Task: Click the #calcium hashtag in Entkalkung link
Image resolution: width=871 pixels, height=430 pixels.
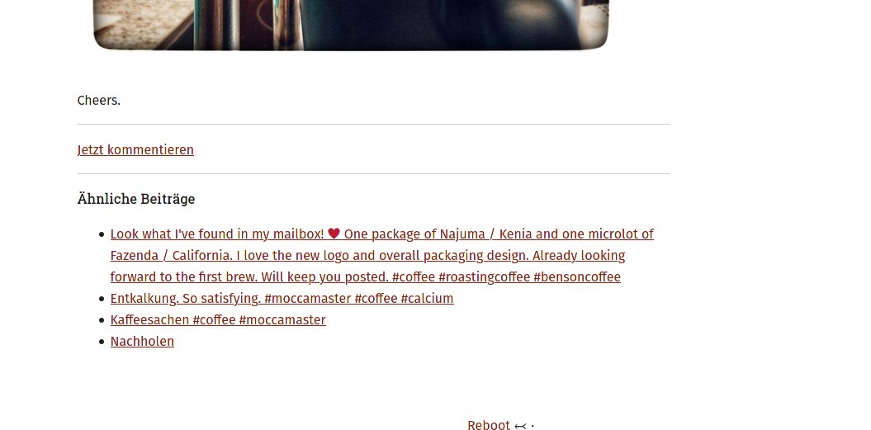Action: point(427,298)
